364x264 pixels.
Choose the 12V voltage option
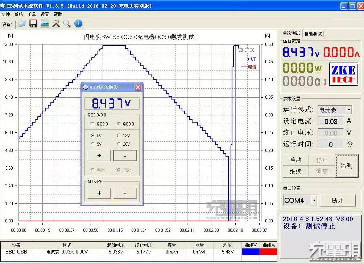pyautogui.click(x=124, y=136)
